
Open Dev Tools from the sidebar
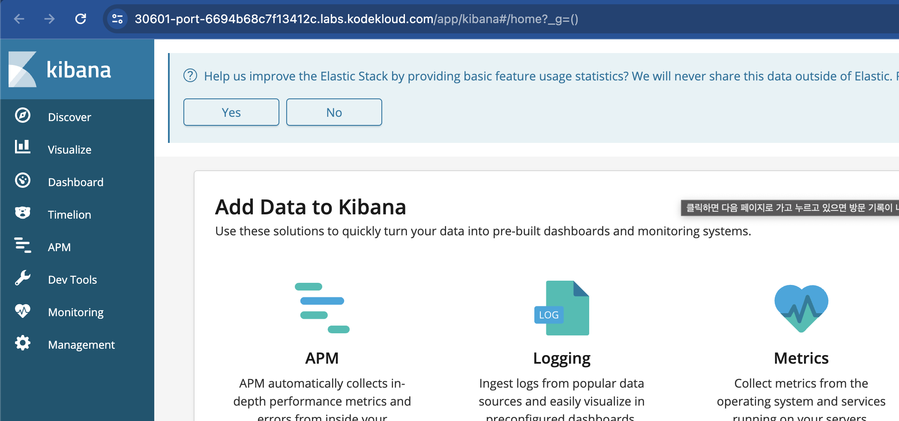(x=72, y=280)
